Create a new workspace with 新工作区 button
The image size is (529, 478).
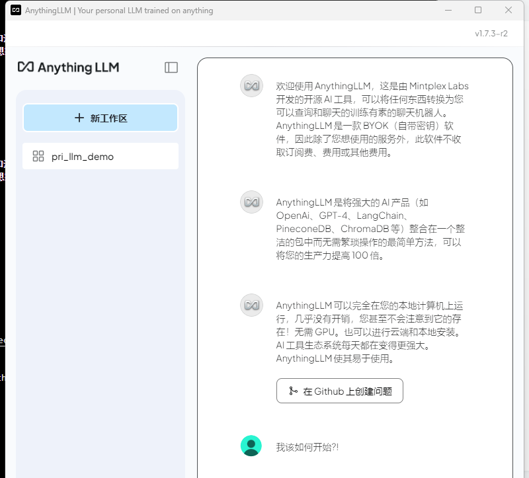pos(101,118)
